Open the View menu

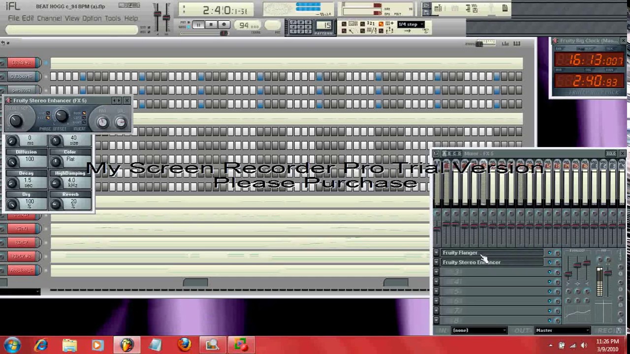coord(72,18)
